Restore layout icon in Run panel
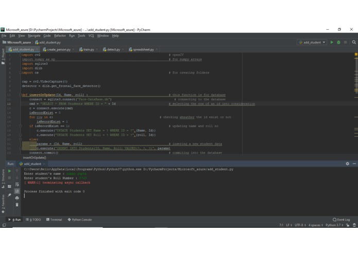The height and width of the screenshot is (254, 358). coord(9,187)
